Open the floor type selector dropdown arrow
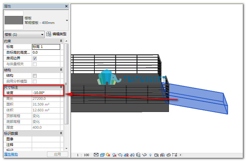The image size is (246, 161). pyautogui.click(x=67, y=20)
